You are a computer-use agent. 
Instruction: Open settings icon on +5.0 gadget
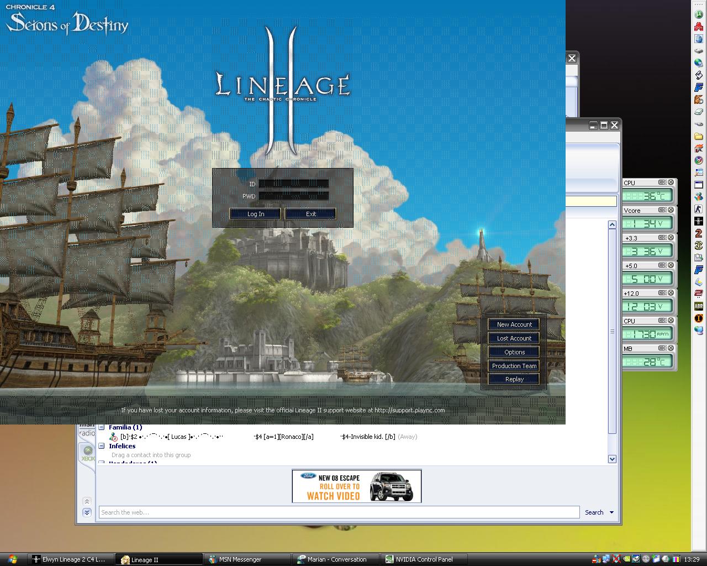662,265
